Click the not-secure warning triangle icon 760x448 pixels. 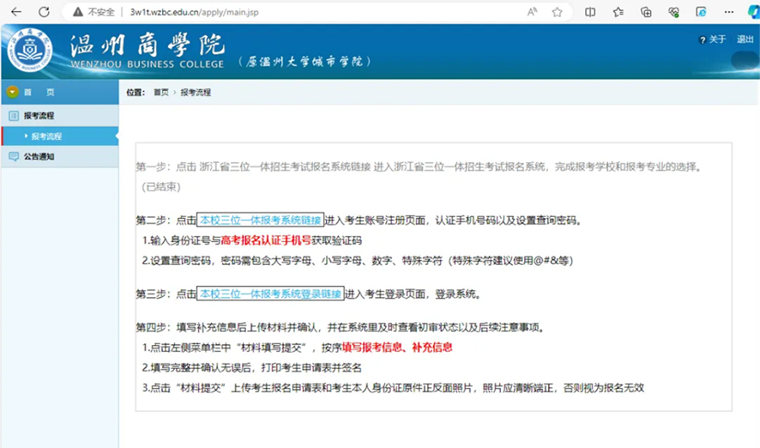tap(78, 12)
